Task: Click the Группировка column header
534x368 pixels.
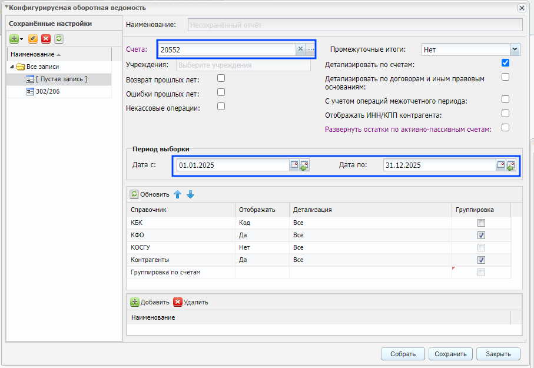Action: click(x=481, y=210)
